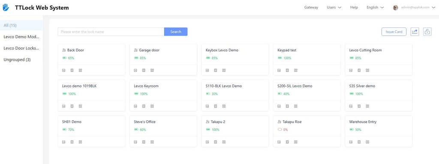The width and height of the screenshot is (439, 164).
Task: Click the first bottom icon on Back Door card
Action: [x=63, y=70]
